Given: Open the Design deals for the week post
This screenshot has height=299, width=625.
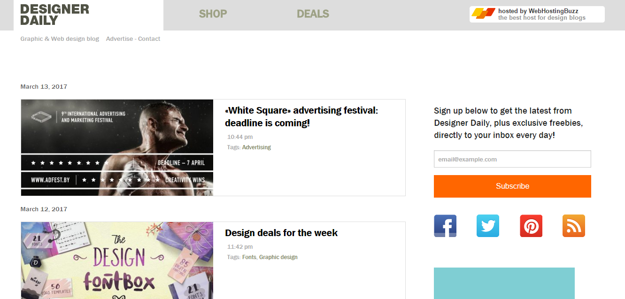Looking at the screenshot, I should (x=281, y=233).
